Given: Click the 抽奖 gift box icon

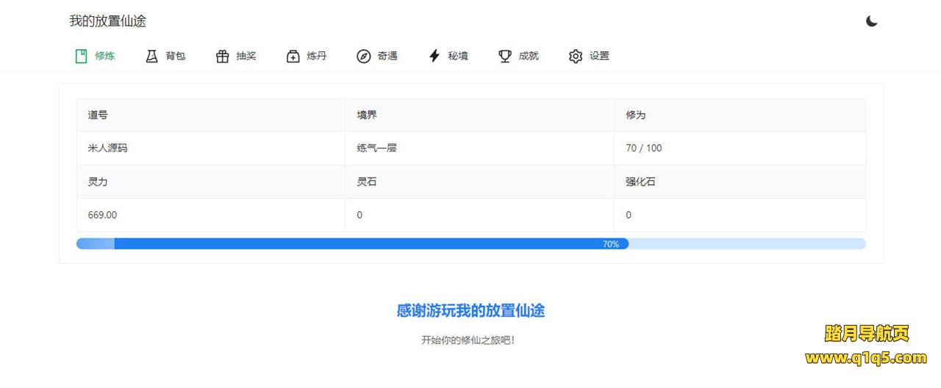Looking at the screenshot, I should (x=223, y=56).
